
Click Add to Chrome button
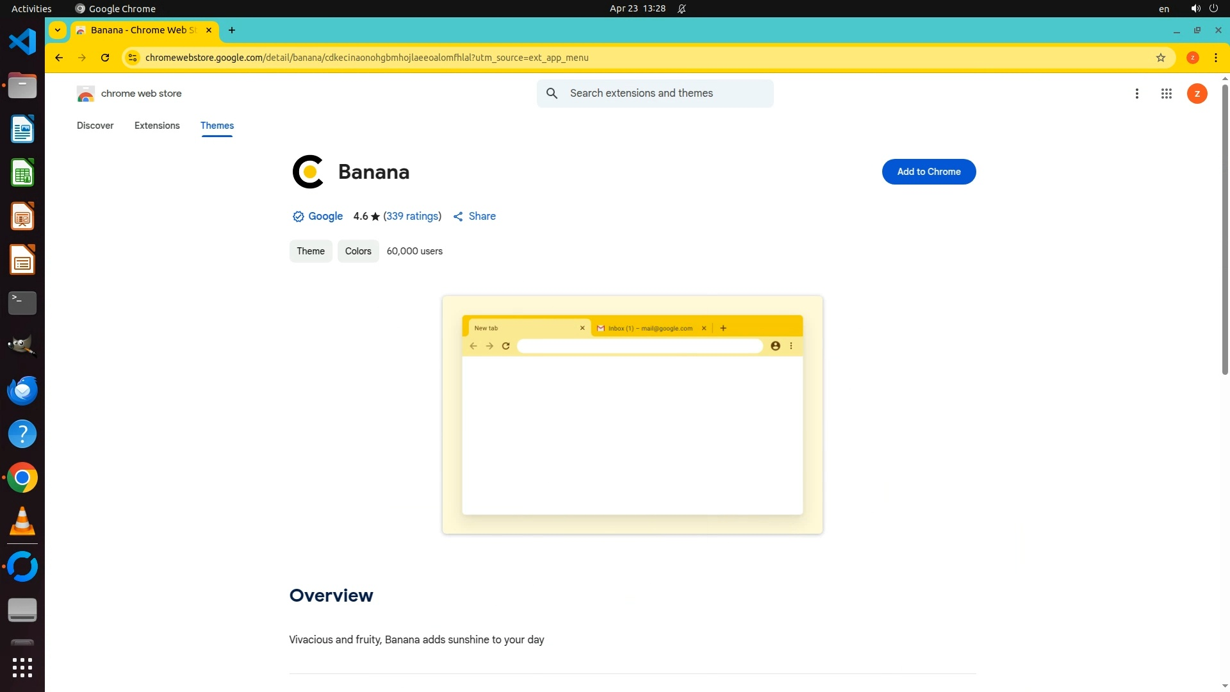(928, 172)
